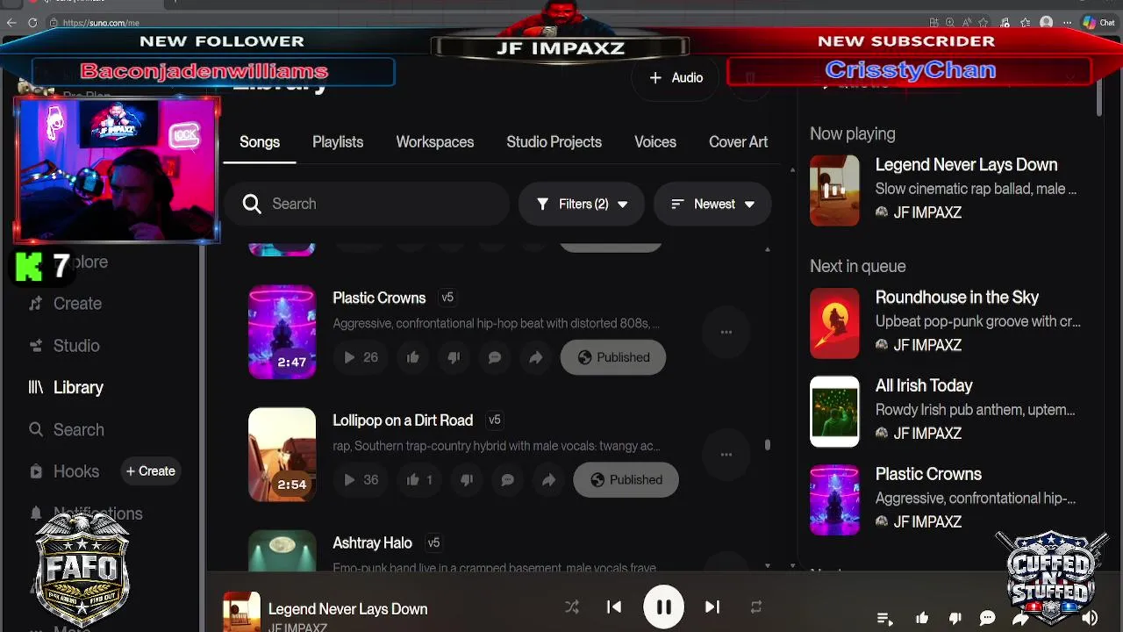Open Hooks in the sidebar
The image size is (1123, 632).
65,471
